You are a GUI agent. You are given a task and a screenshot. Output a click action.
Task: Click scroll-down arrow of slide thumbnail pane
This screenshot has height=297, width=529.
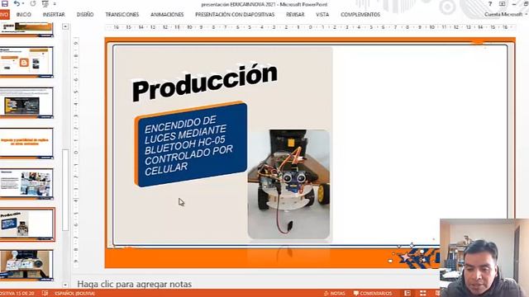65,285
